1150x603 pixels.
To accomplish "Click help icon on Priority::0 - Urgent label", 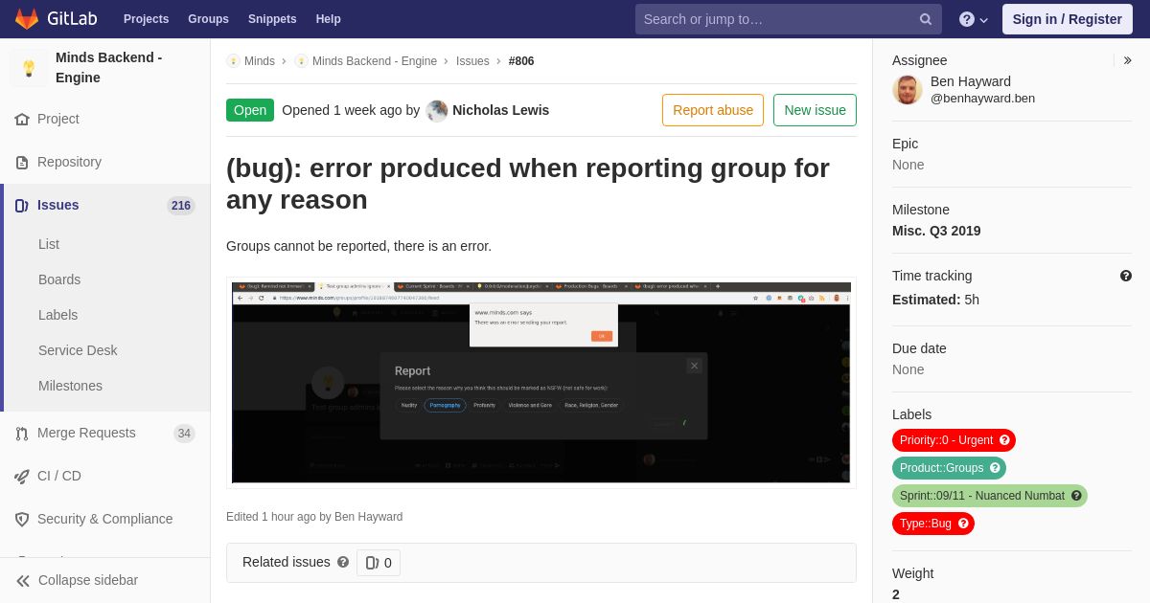I will [1005, 440].
